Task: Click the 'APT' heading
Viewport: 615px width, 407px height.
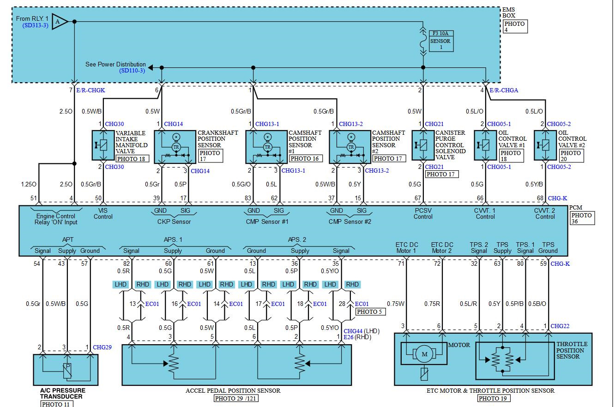Action: tap(67, 240)
